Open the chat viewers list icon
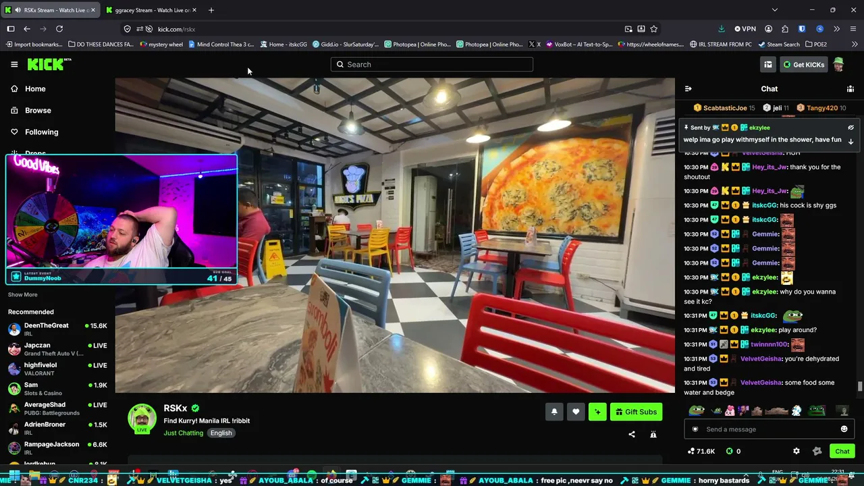 tap(850, 88)
